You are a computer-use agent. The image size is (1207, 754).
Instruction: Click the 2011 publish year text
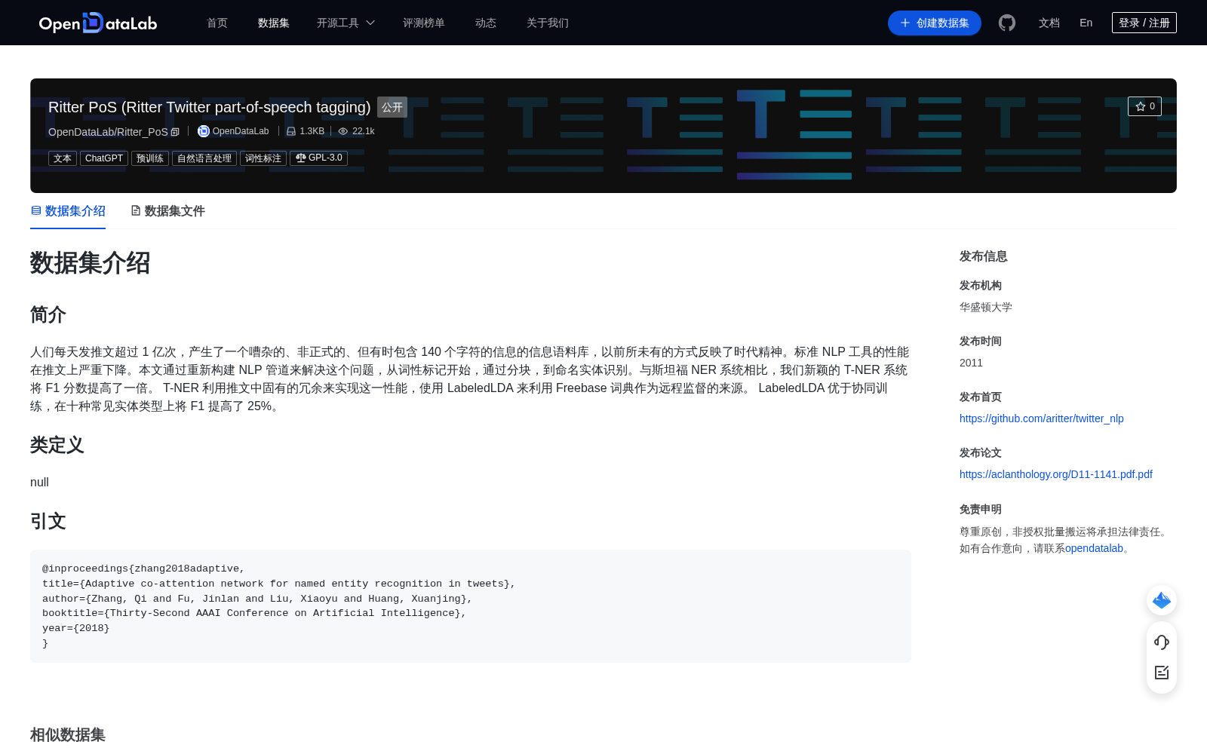(x=971, y=363)
